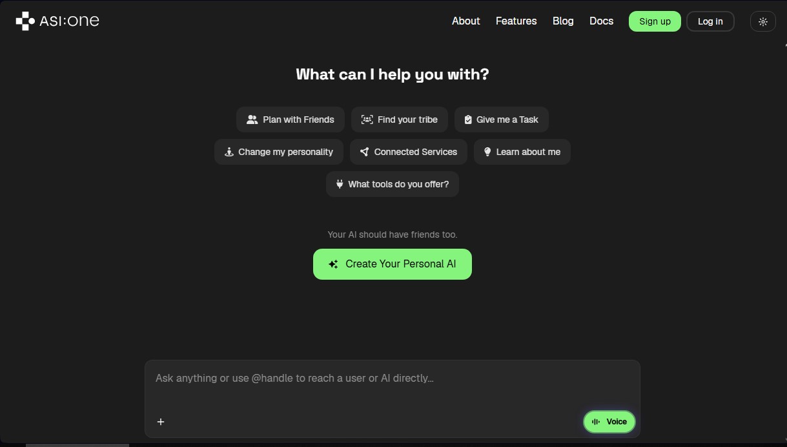This screenshot has width=787, height=447.
Task: Ask What tools do you offer?
Action: [393, 184]
